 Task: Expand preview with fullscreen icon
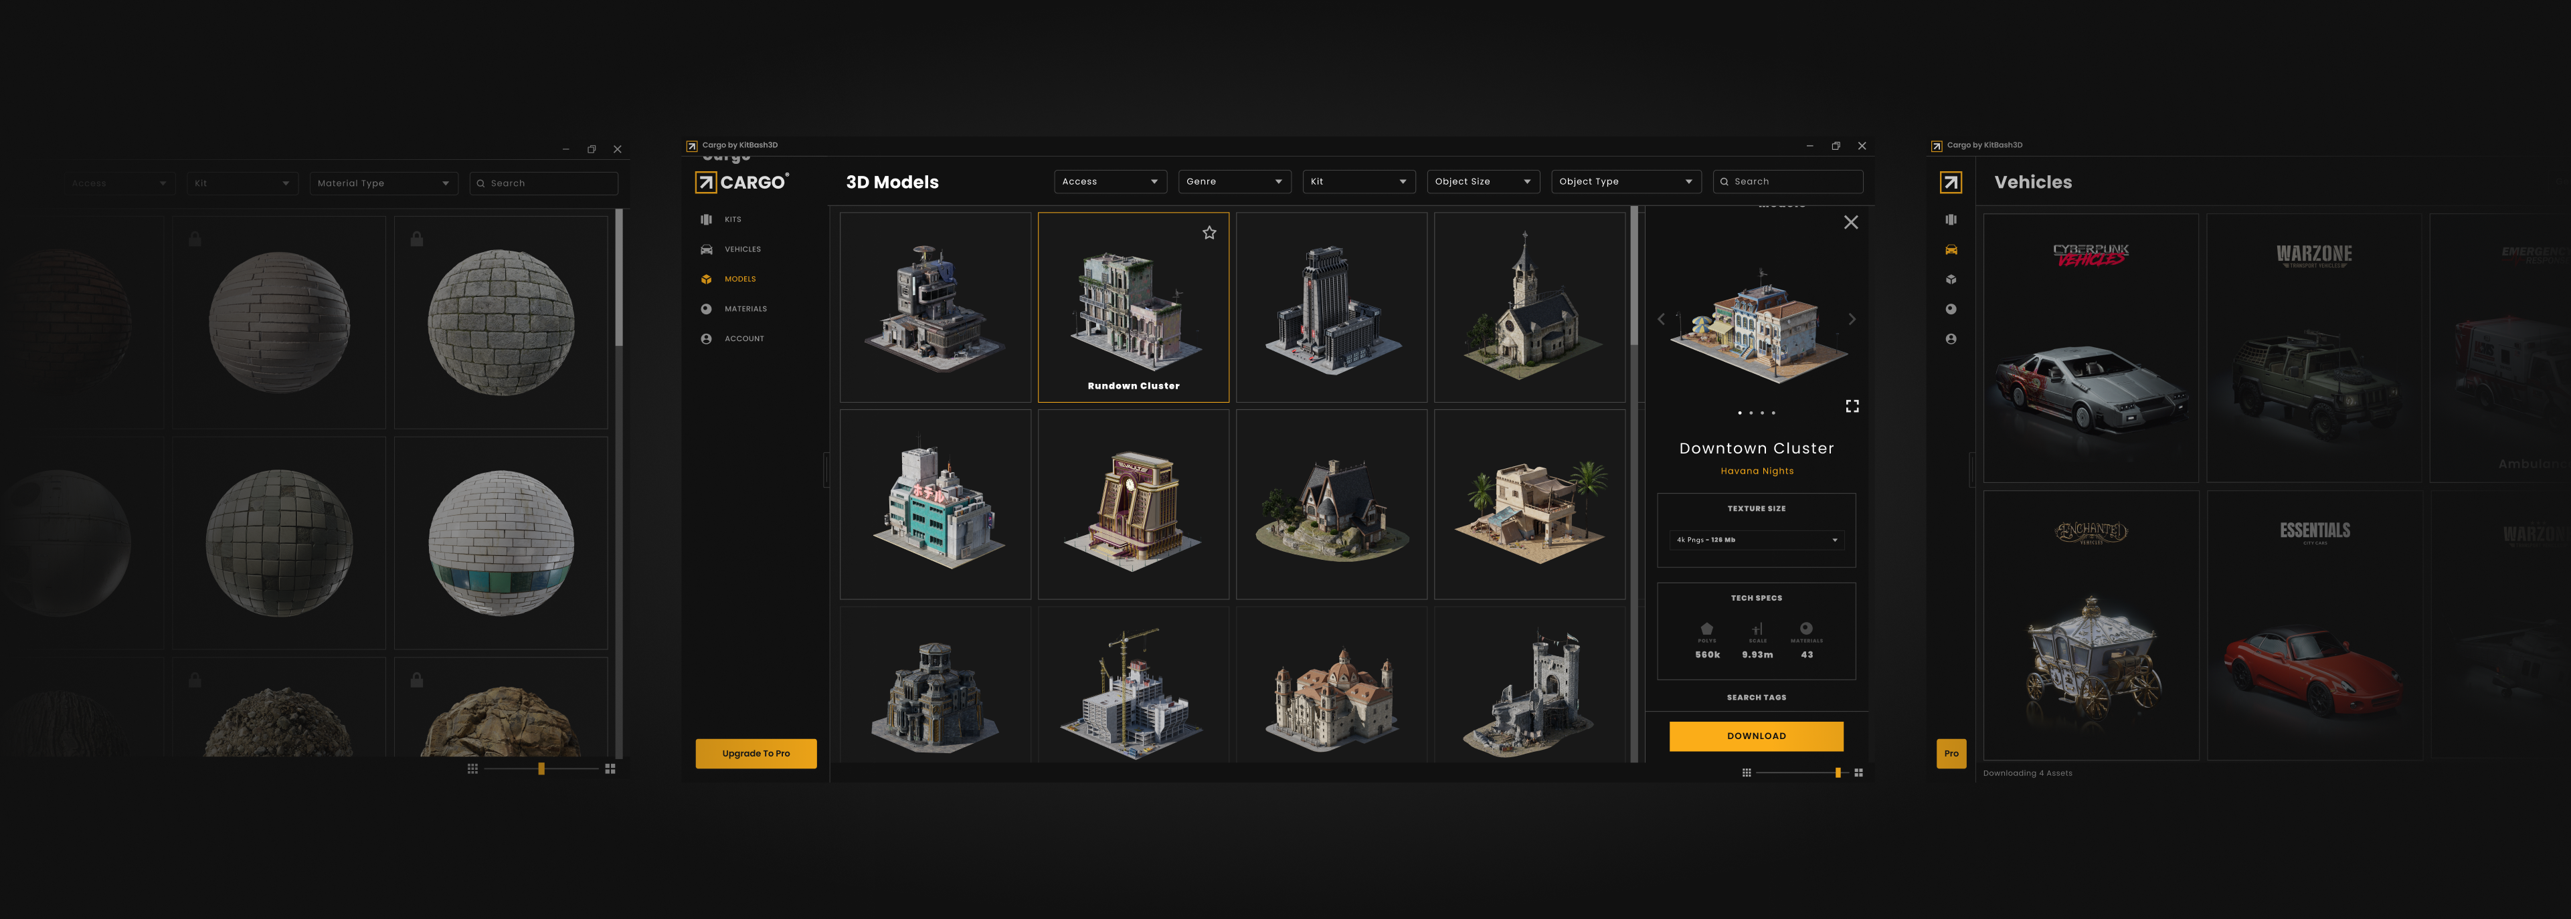coord(1852,406)
